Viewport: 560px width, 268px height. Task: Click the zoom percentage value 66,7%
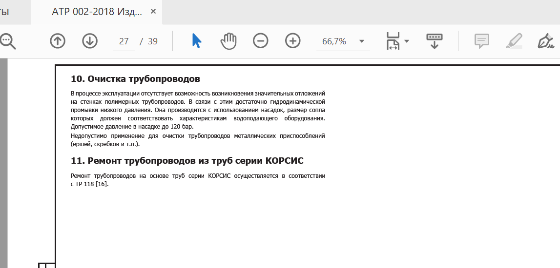[x=334, y=41]
